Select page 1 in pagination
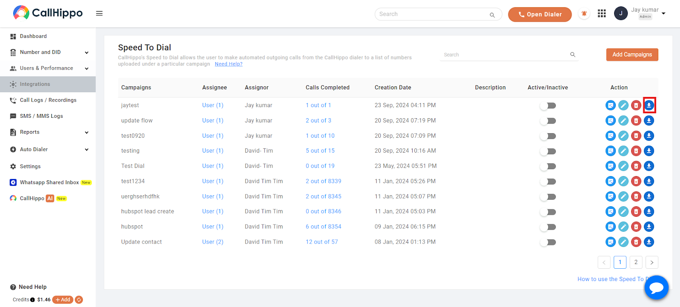680x307 pixels. (x=620, y=262)
